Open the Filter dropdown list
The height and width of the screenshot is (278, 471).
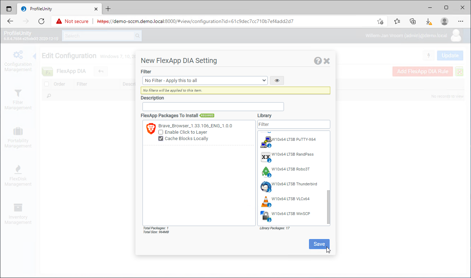click(x=205, y=81)
